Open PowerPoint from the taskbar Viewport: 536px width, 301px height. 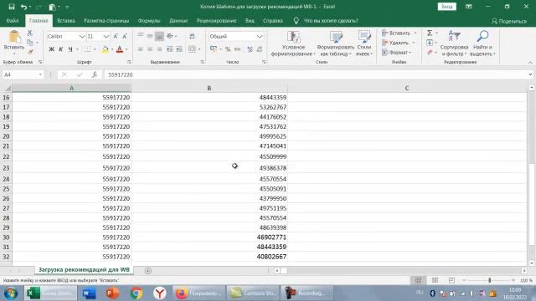(x=112, y=293)
